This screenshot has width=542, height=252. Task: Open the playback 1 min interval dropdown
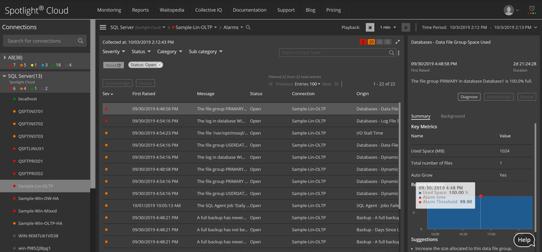(x=387, y=27)
